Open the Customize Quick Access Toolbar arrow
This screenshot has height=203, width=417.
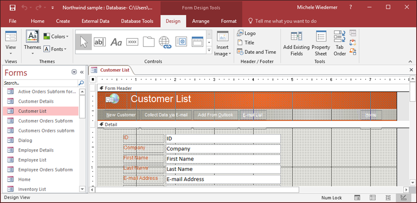52,8
